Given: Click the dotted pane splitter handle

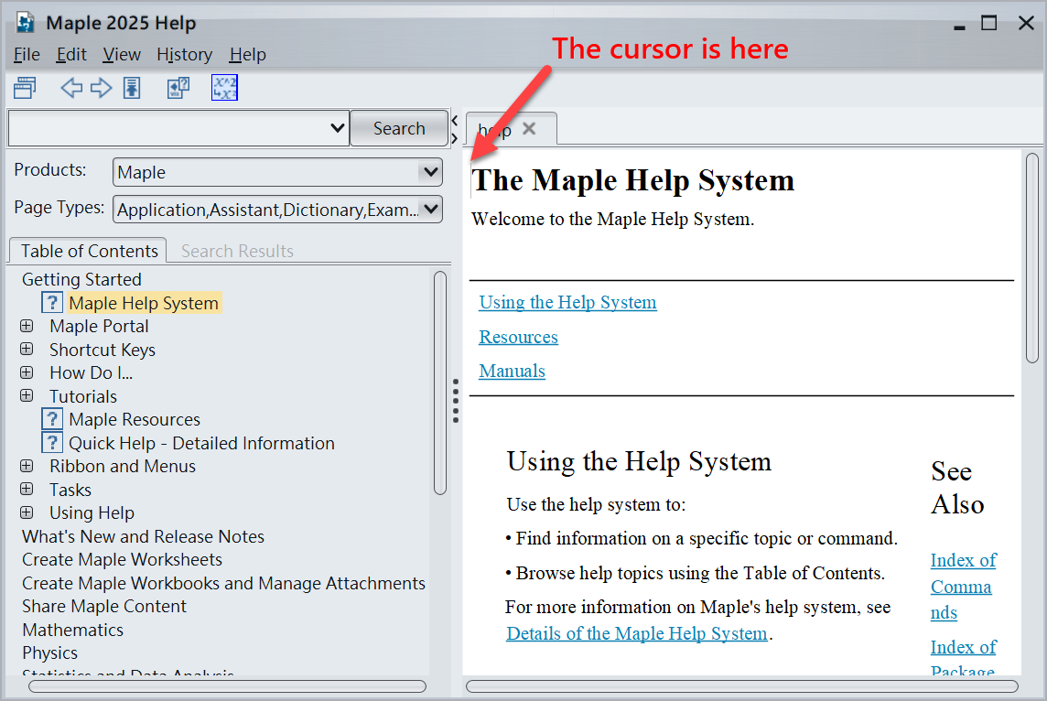Looking at the screenshot, I should [456, 401].
